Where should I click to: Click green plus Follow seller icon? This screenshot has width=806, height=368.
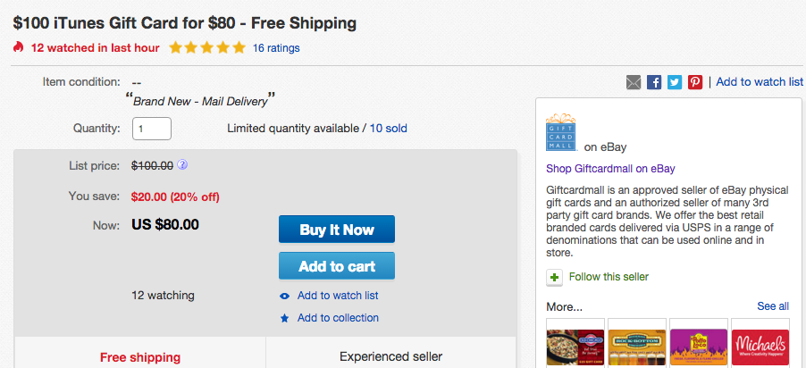pos(555,277)
